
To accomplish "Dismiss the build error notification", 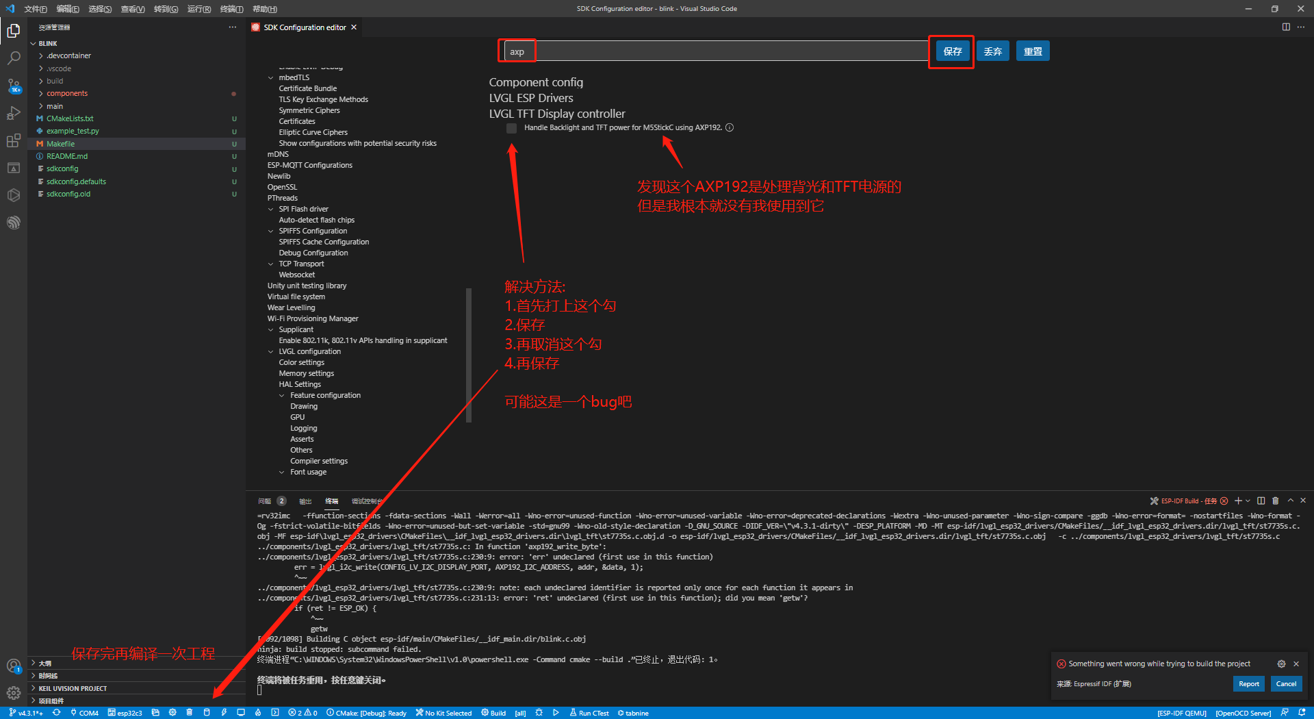I will 1296,664.
